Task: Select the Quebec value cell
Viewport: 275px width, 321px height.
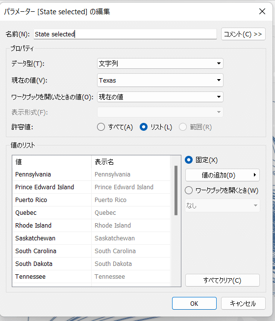Action: click(x=52, y=213)
